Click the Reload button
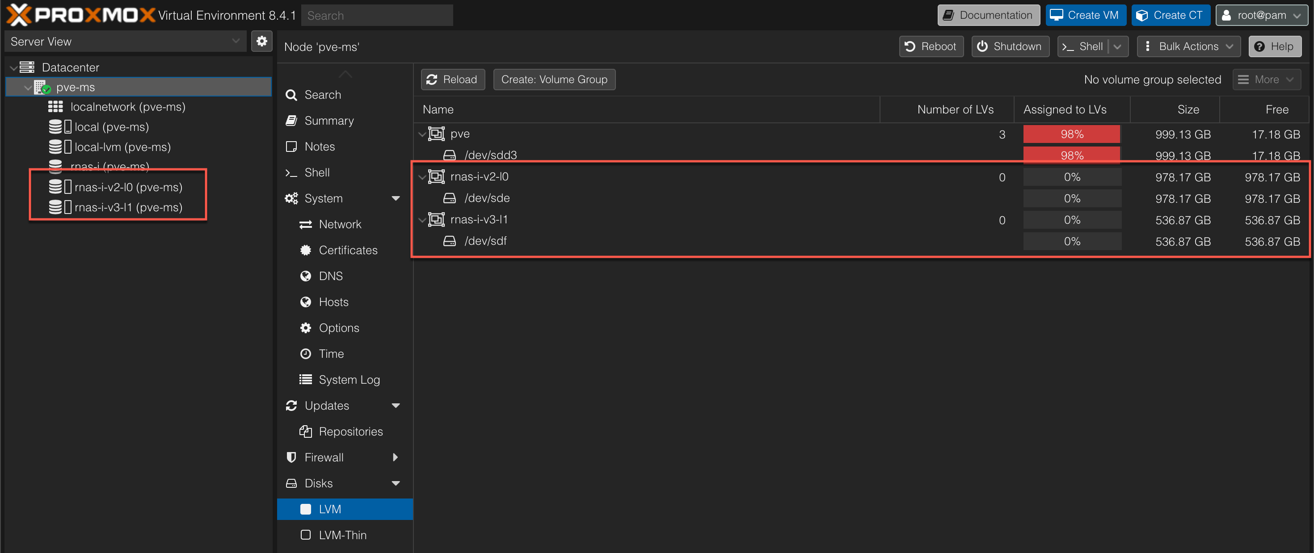 pos(452,80)
